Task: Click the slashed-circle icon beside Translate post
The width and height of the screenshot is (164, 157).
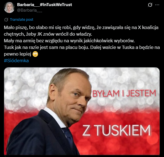Action: pyautogui.click(x=6, y=20)
